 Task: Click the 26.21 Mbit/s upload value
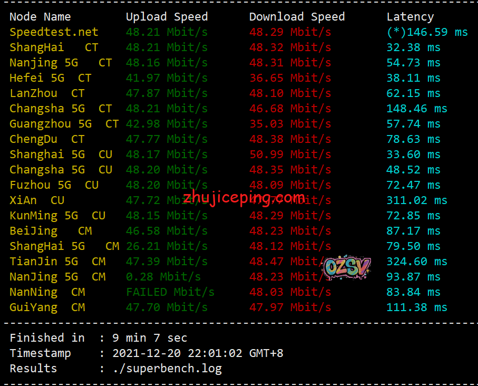(167, 246)
